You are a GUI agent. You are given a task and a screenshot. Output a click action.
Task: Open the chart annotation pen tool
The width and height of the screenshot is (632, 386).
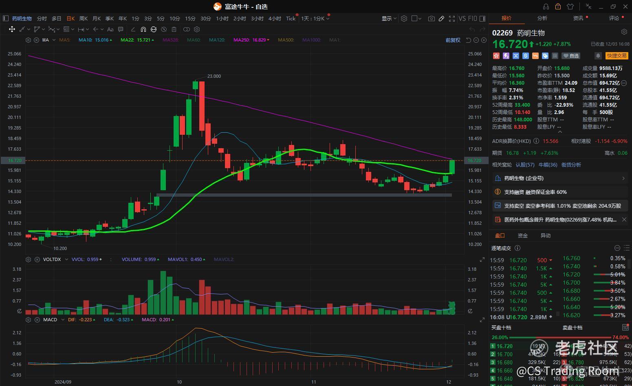coord(441,18)
